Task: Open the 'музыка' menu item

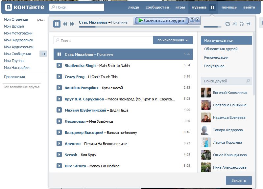Action: 199,7
